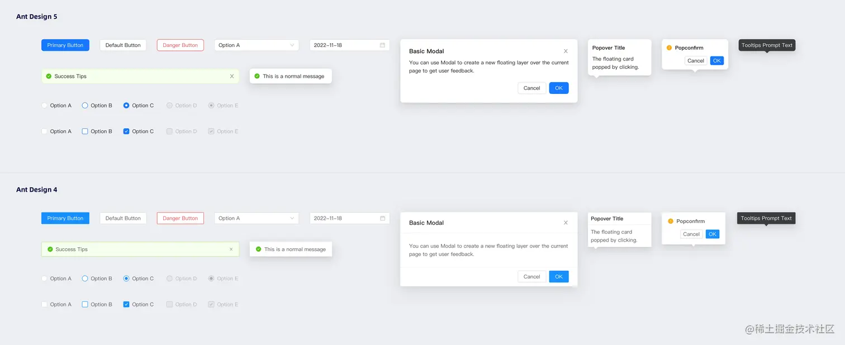Viewport: 845px width, 345px height.
Task: Click the Ant Design 4 Tooltips Prompt Text tooltip
Action: pyautogui.click(x=766, y=218)
